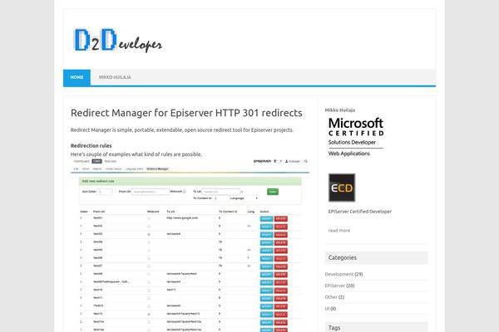Viewport: 499px width, 332px height.
Task: Open the Redirect Manager for Episerver post title
Action: tap(186, 113)
